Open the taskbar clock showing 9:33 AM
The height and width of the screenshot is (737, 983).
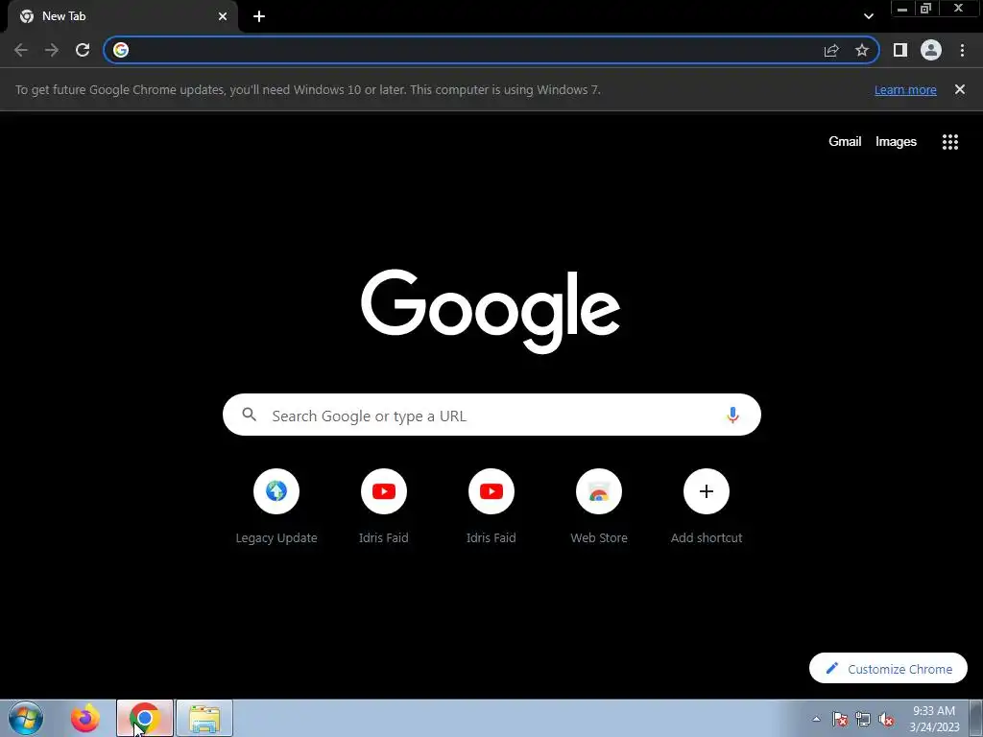point(934,718)
